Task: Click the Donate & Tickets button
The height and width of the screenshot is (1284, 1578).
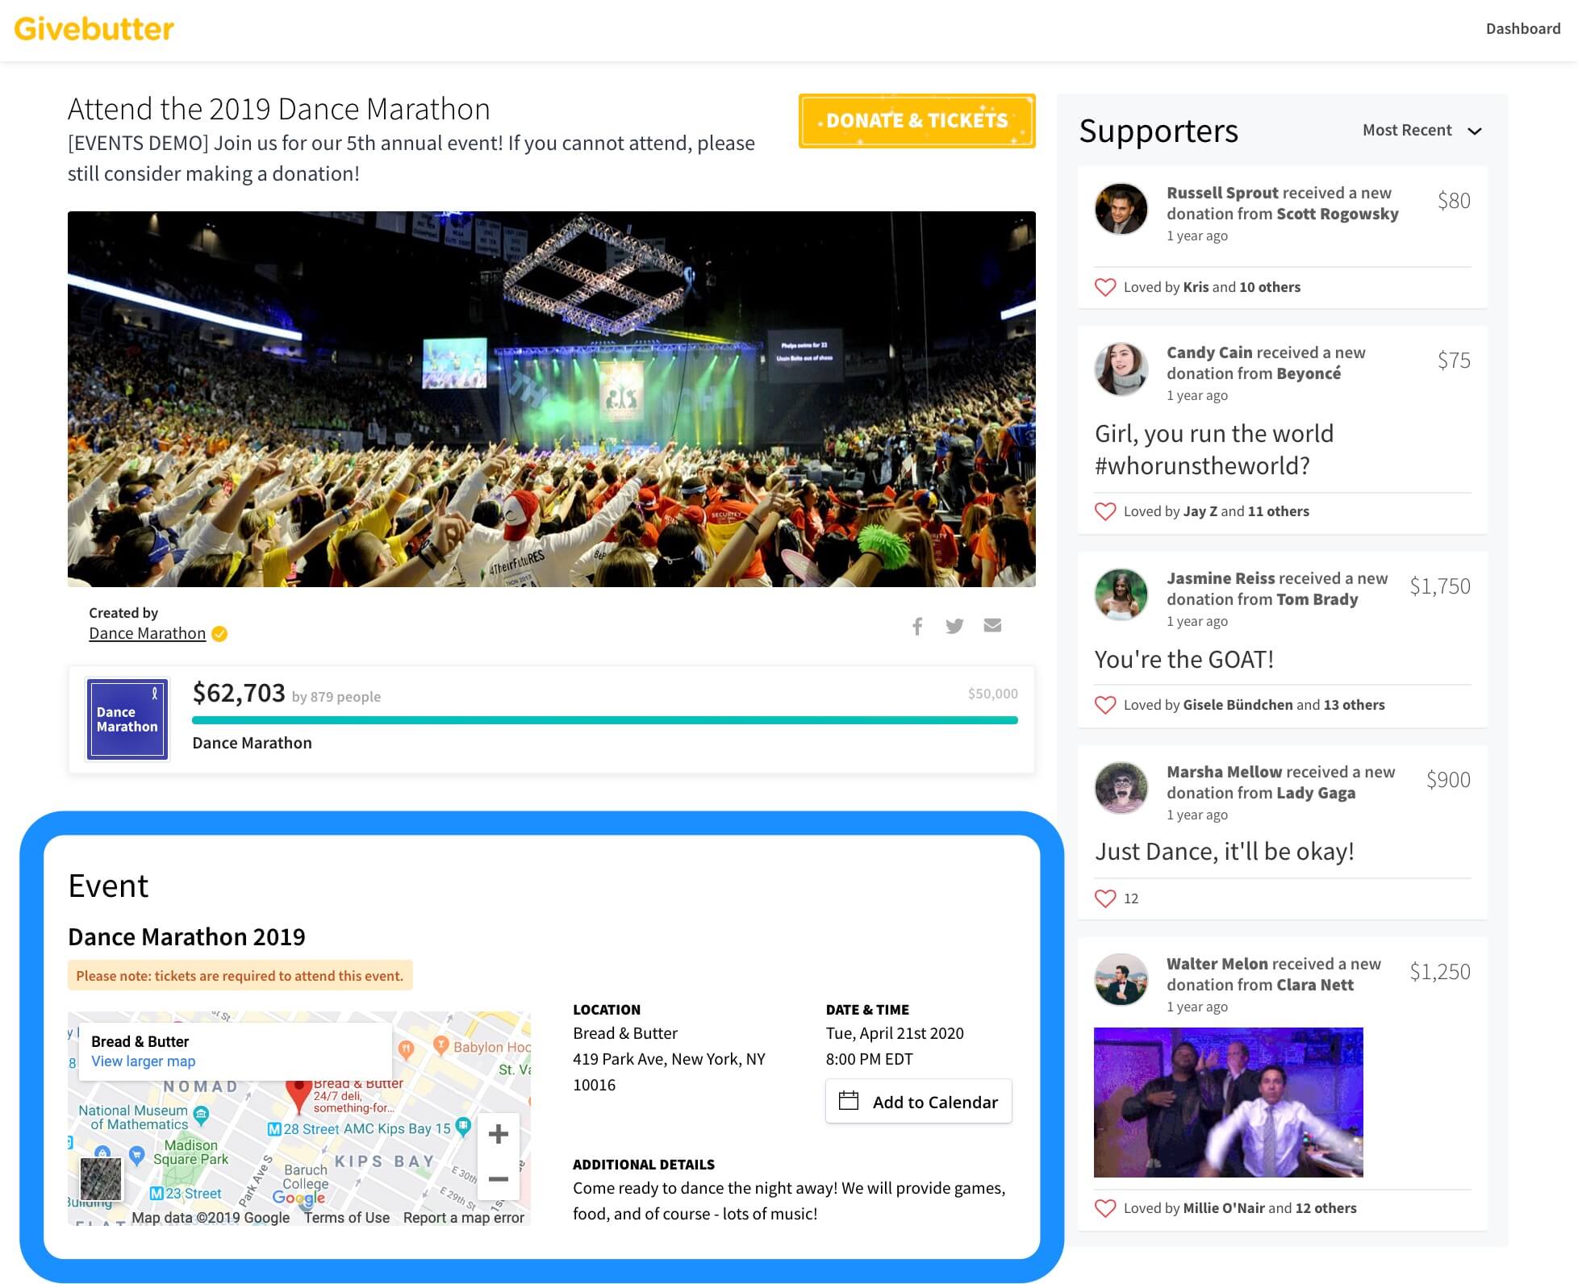Action: pos(916,121)
